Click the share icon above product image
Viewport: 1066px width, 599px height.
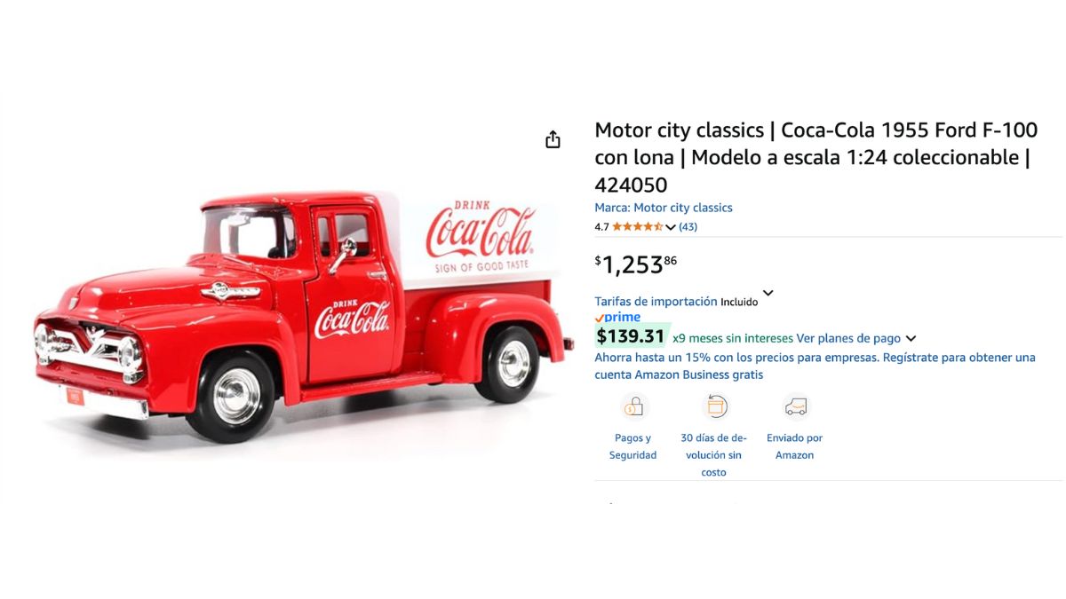pyautogui.click(x=553, y=139)
